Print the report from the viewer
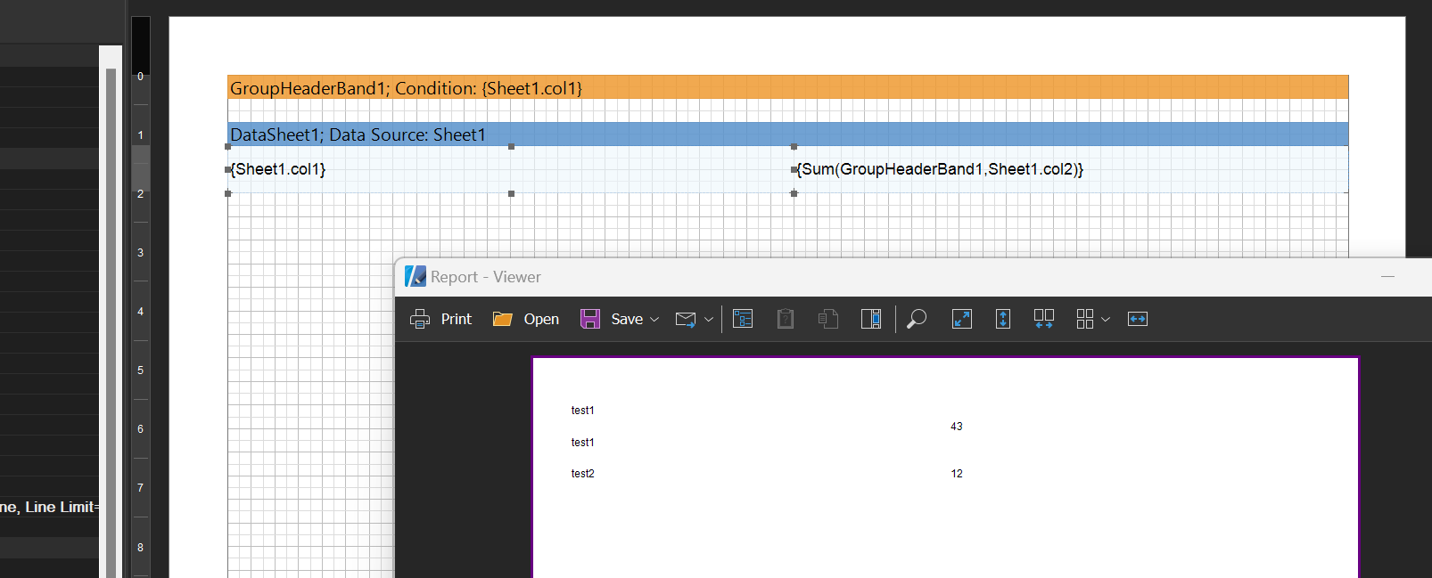 point(440,319)
